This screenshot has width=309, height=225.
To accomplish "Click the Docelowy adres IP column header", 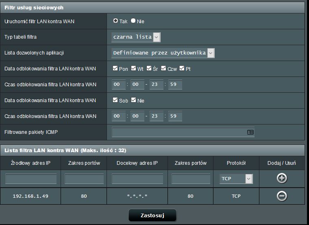I will [137, 163].
